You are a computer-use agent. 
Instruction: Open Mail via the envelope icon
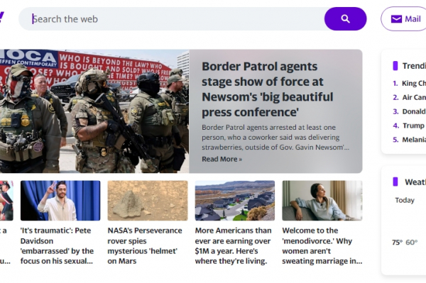[396, 19]
